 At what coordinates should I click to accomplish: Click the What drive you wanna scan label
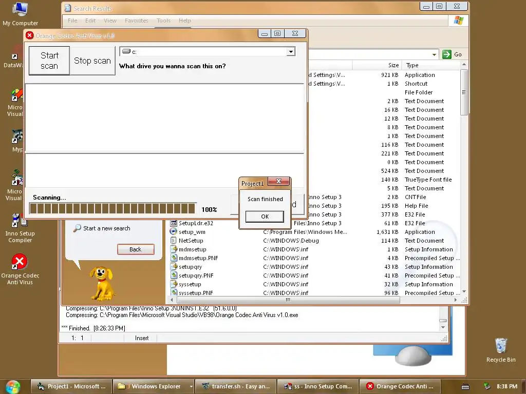pyautogui.click(x=173, y=66)
